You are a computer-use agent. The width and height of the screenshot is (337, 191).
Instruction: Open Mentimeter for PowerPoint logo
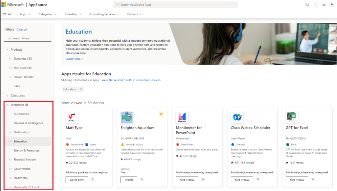coord(182,117)
